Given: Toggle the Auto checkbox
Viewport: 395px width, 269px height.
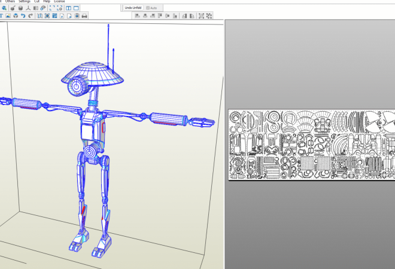Looking at the screenshot, I should click(x=148, y=7).
